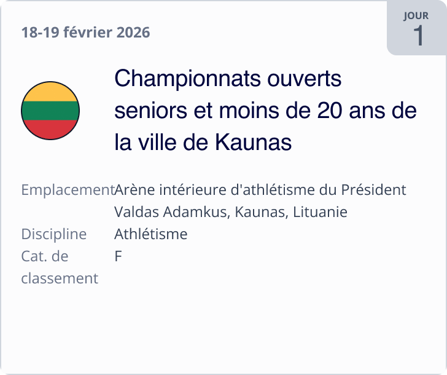
Task: Select the "Jour 1" day badge
Action: (x=417, y=29)
